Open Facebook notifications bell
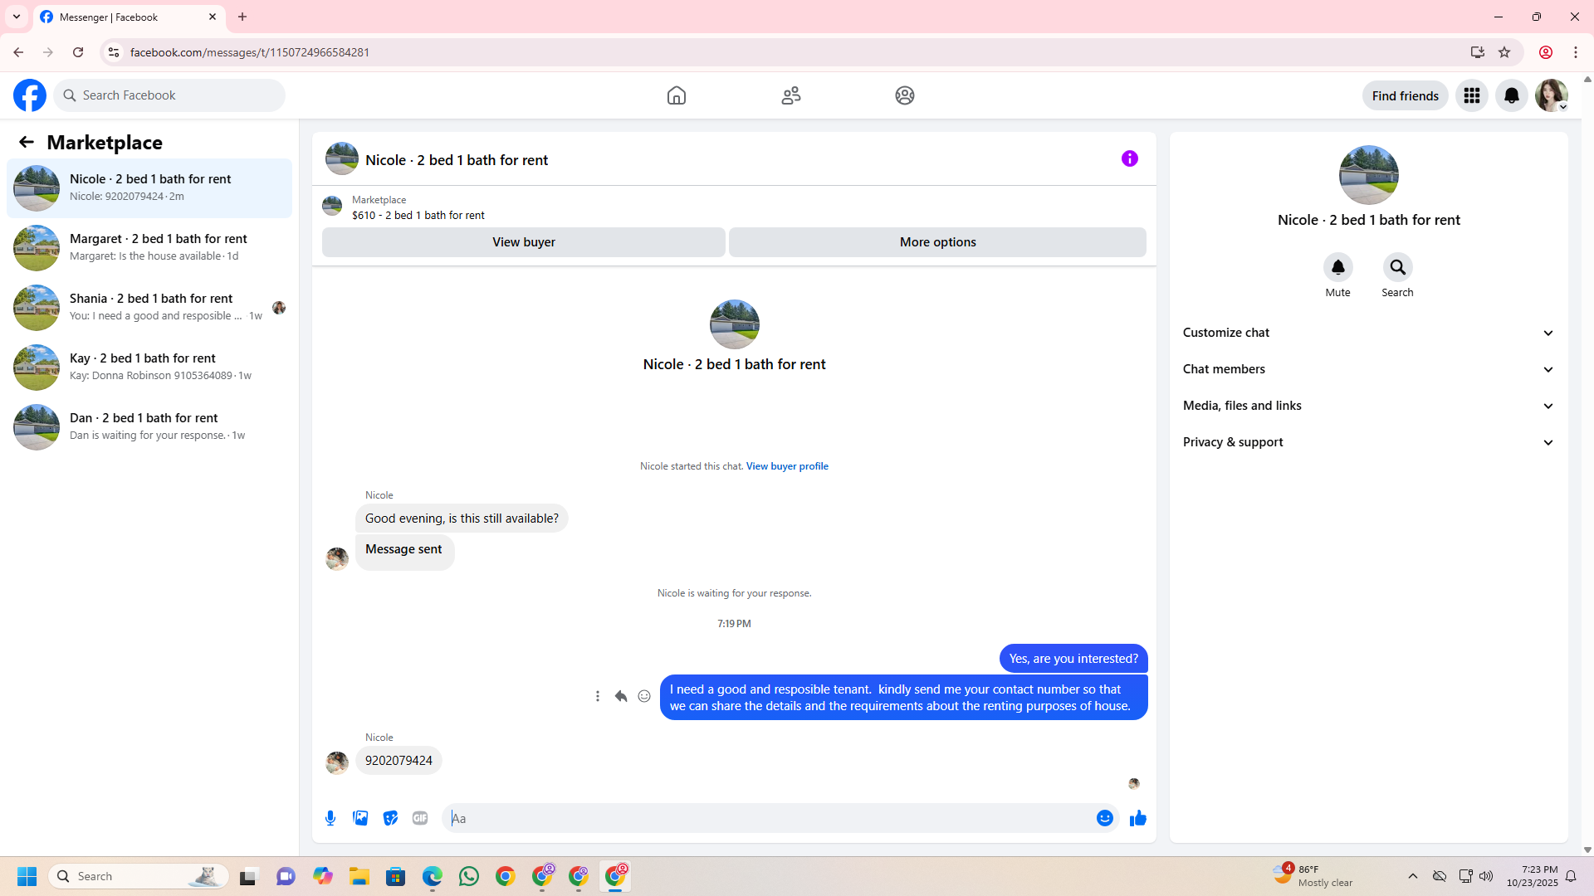1594x896 pixels. point(1511,95)
